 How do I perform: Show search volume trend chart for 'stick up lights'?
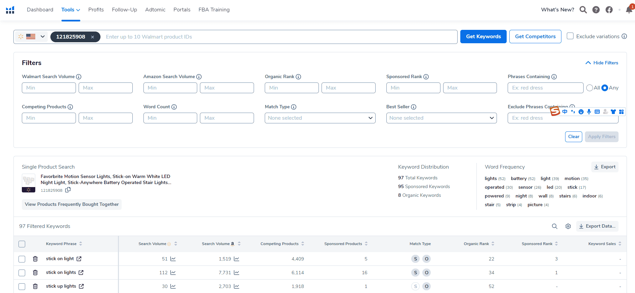click(x=173, y=286)
